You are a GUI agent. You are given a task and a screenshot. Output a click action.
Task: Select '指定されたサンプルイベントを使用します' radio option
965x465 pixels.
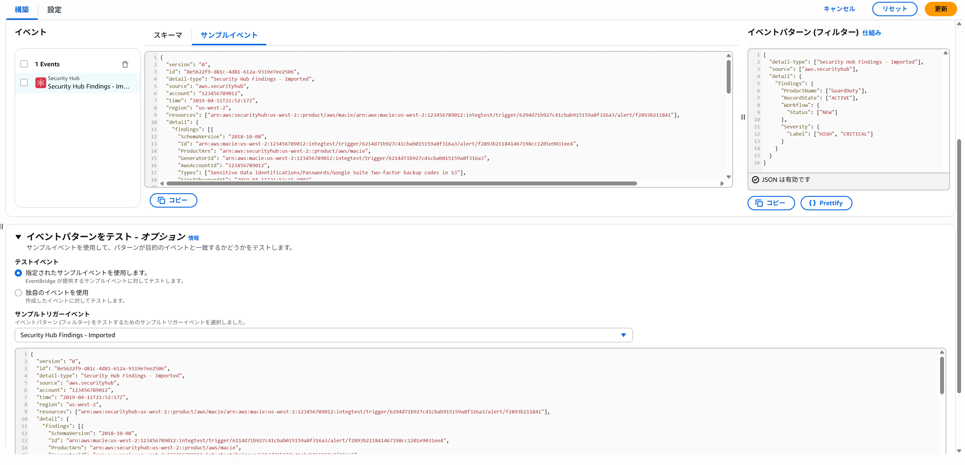point(18,273)
